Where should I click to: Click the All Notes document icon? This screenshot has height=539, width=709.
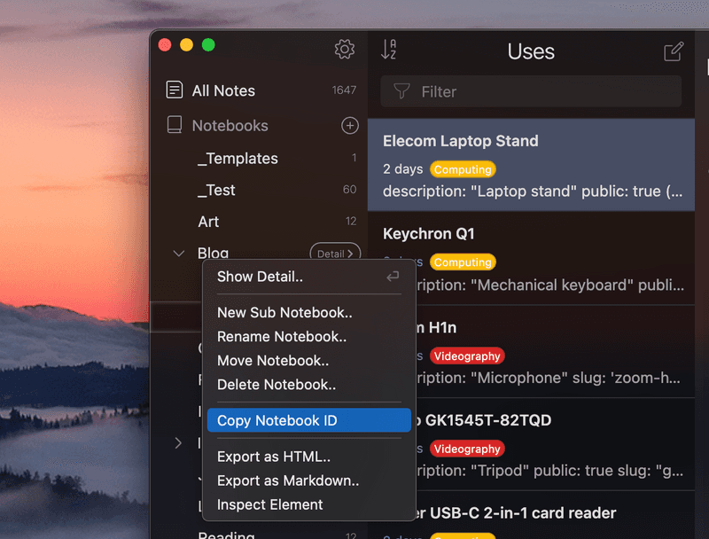(175, 90)
